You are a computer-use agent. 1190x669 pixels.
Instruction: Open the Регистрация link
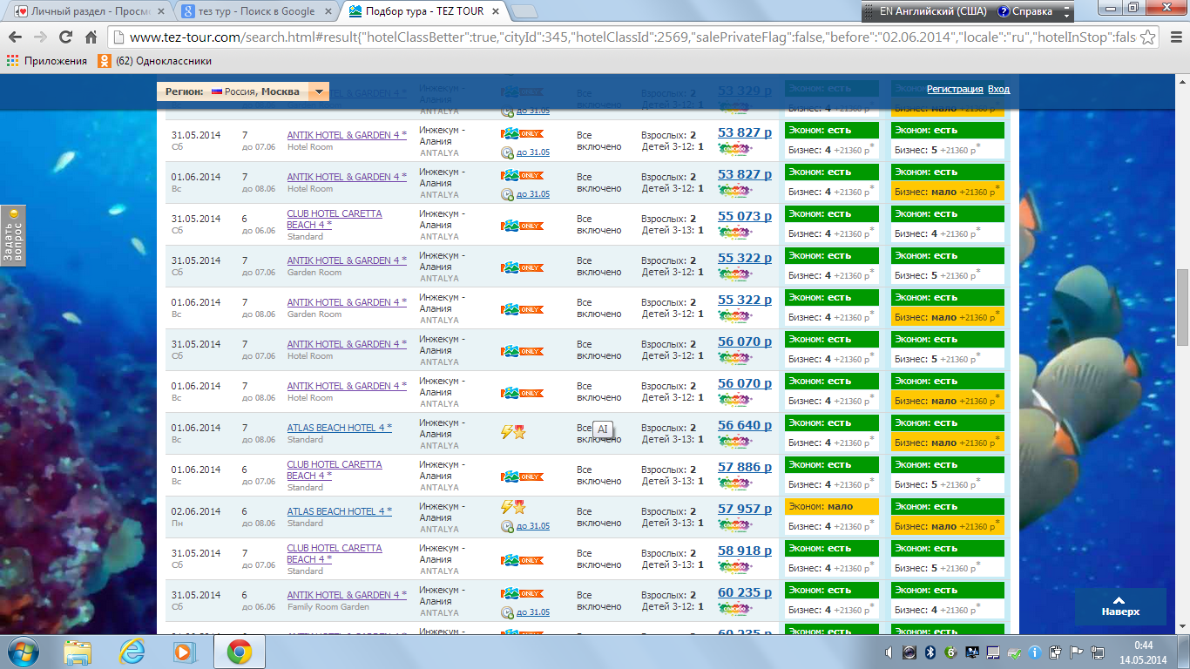tap(955, 89)
